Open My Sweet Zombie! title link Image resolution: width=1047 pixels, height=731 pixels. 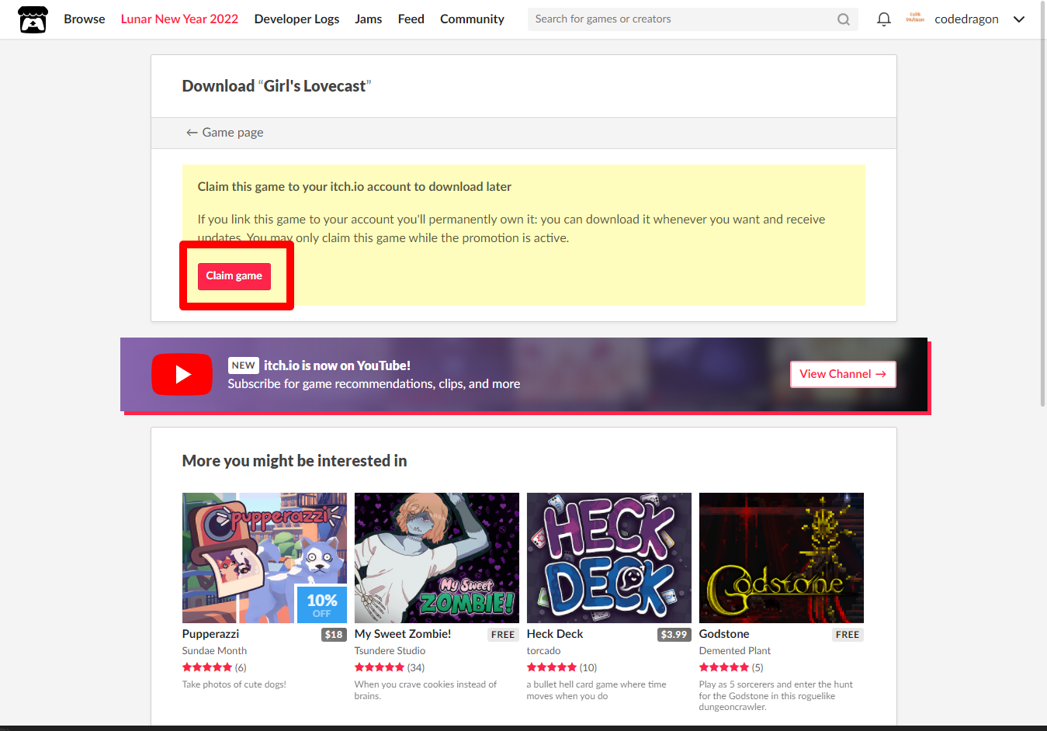coord(403,634)
